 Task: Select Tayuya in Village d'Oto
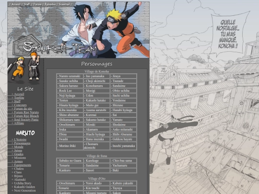124,188
